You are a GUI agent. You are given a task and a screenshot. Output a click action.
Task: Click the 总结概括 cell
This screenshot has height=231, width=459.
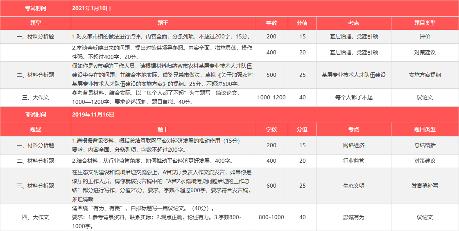point(425,145)
